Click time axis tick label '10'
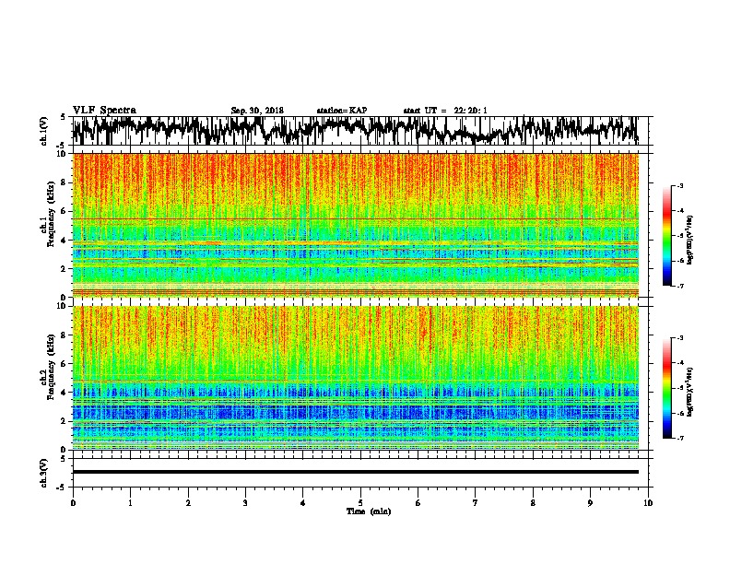Screen dimensions: 730x564 (648, 503)
